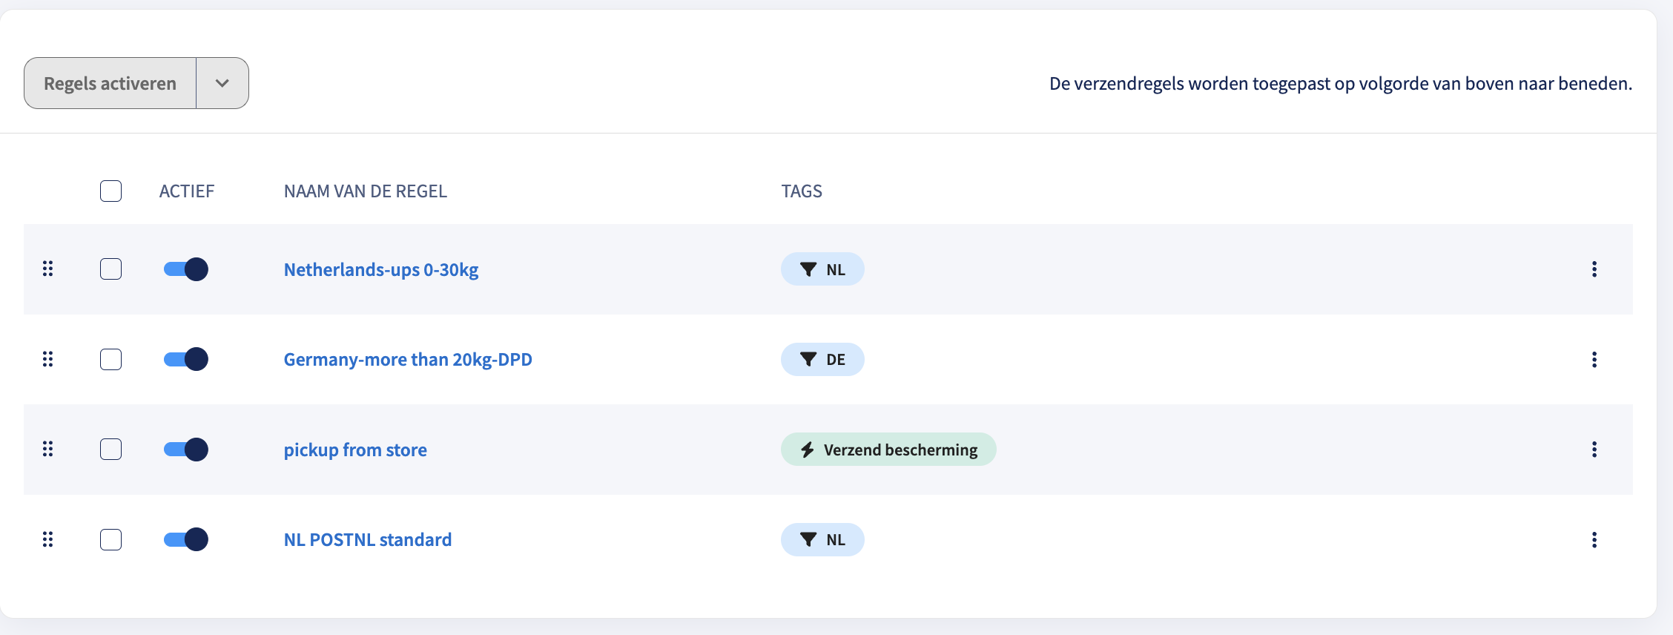Image resolution: width=1673 pixels, height=635 pixels.
Task: Open the Germany-more than 20kg-DPD rule
Action: tap(408, 360)
